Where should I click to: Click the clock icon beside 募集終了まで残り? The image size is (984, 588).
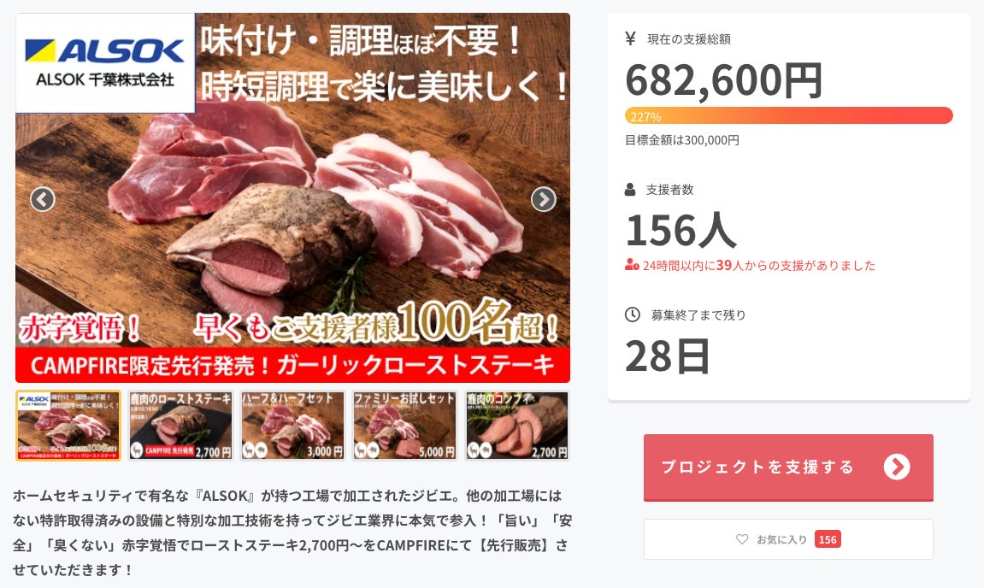pyautogui.click(x=632, y=315)
